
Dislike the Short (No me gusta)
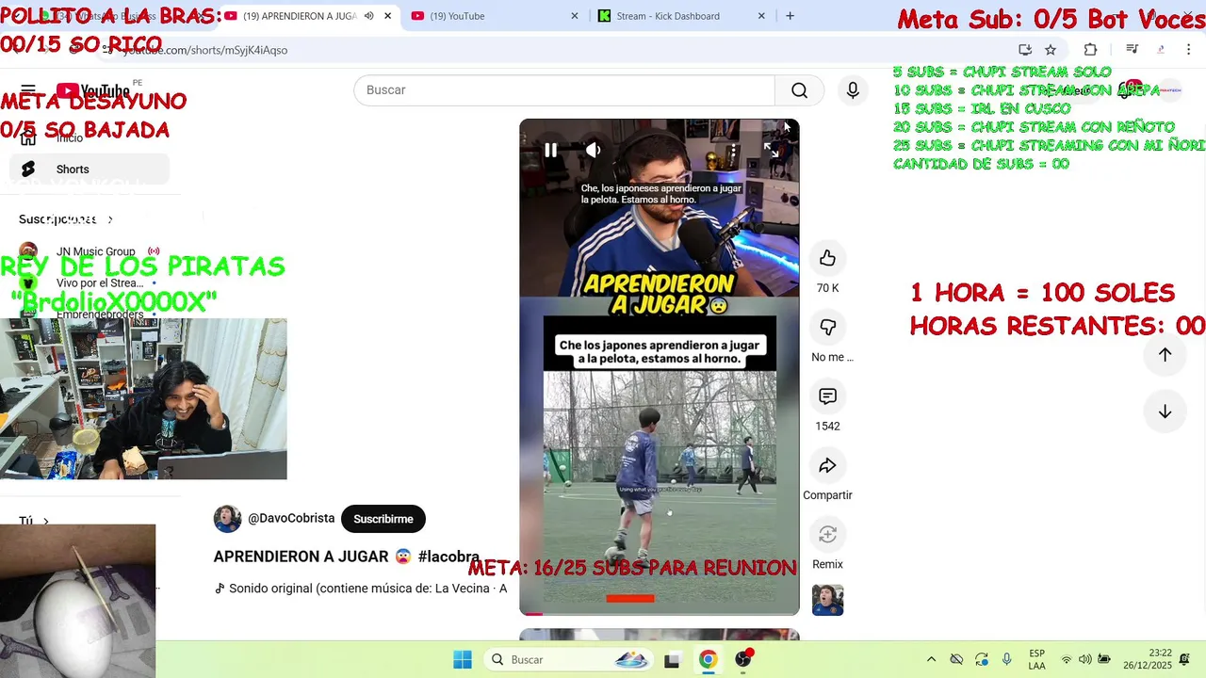point(827,327)
